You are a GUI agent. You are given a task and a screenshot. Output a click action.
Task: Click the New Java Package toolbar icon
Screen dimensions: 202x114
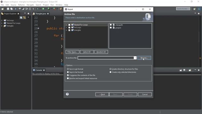61,9
